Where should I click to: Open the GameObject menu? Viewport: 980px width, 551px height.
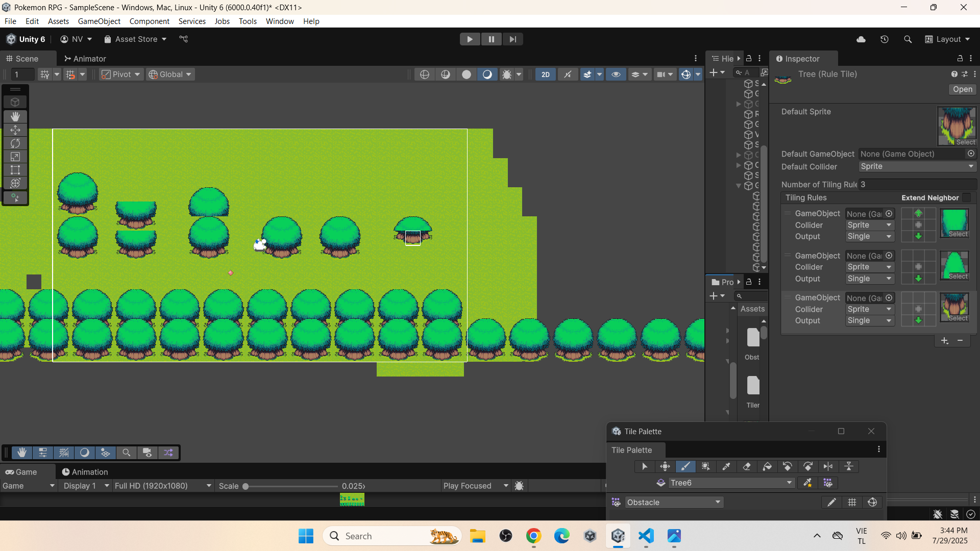tap(99, 21)
